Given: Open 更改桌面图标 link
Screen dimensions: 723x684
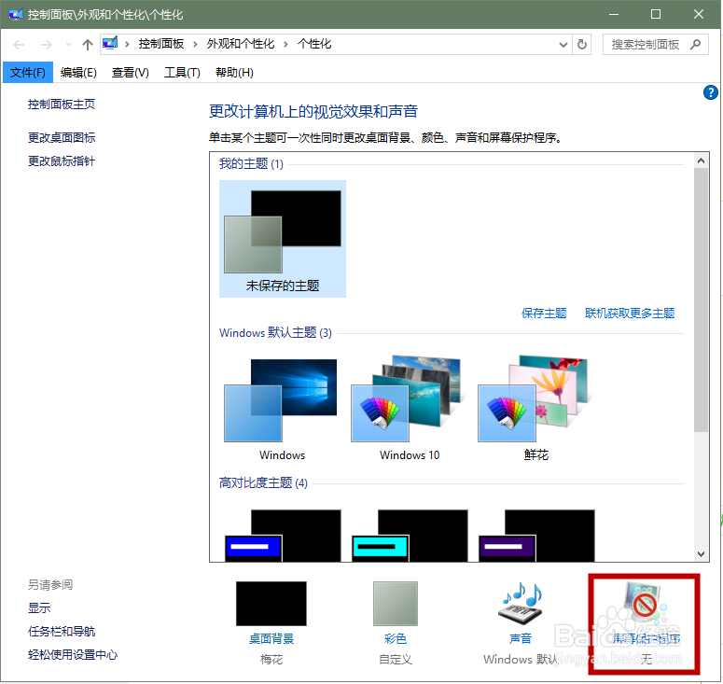Looking at the screenshot, I should pyautogui.click(x=62, y=137).
